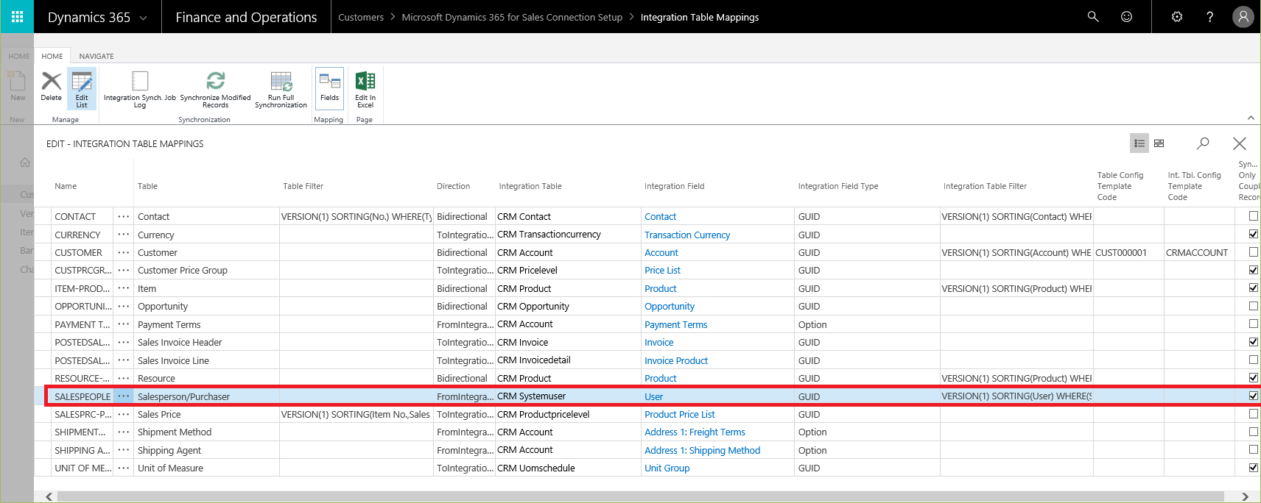Sort by the Integration Table column header
Image resolution: width=1261 pixels, height=503 pixels.
coord(530,186)
